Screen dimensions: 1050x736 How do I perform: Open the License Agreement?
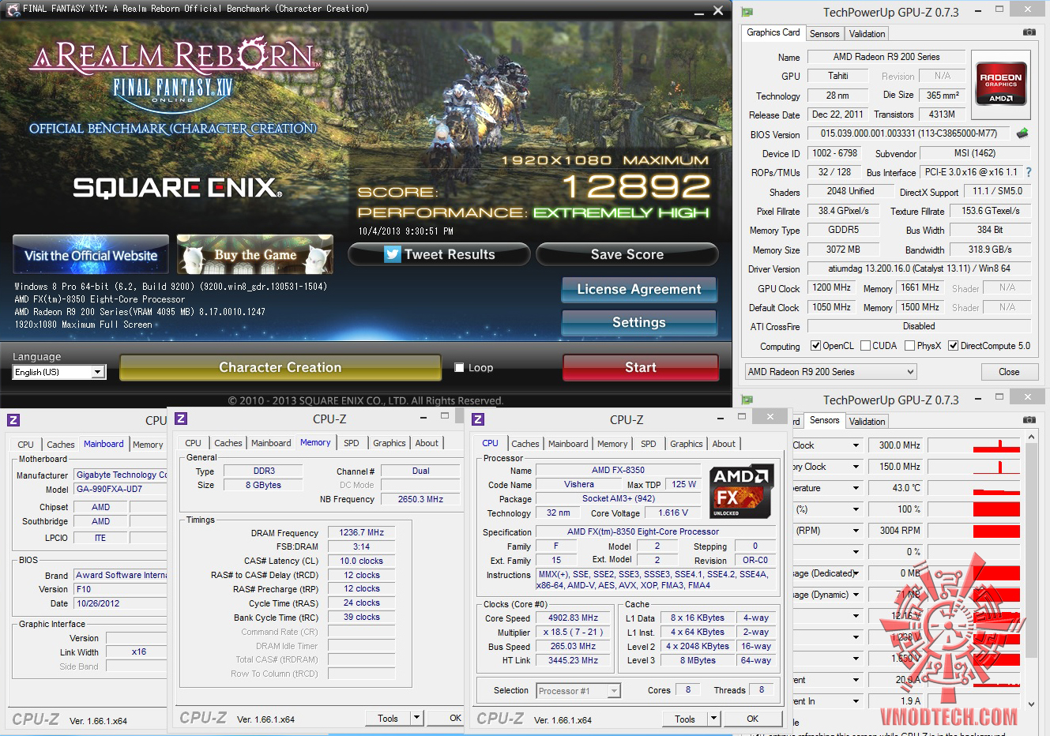pos(639,289)
